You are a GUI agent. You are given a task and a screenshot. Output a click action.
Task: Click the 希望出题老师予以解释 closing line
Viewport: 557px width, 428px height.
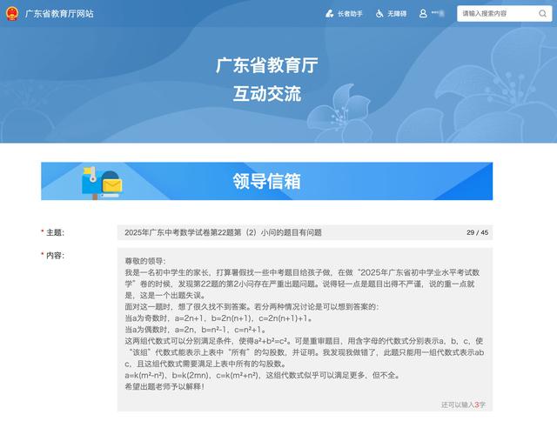[x=164, y=386]
